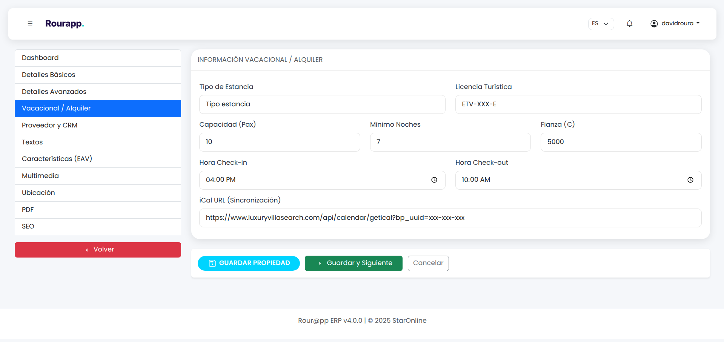Open the ES language dropdown
Screen dimensions: 724x342
[601, 23]
